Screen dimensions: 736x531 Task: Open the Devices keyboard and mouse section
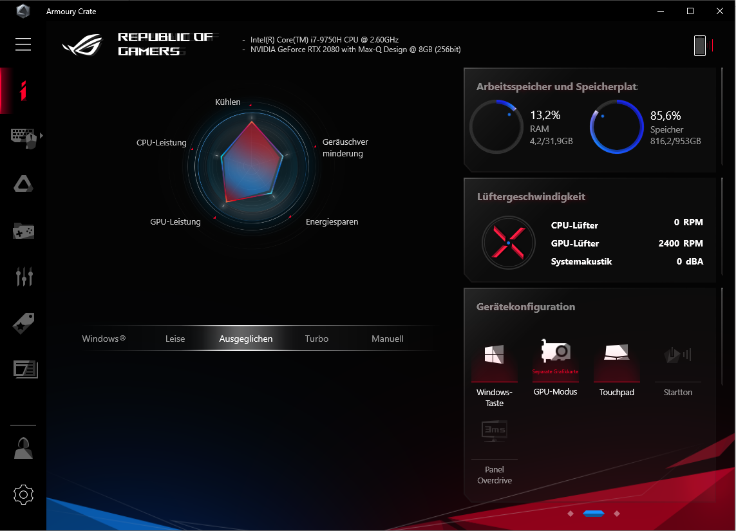coord(23,137)
